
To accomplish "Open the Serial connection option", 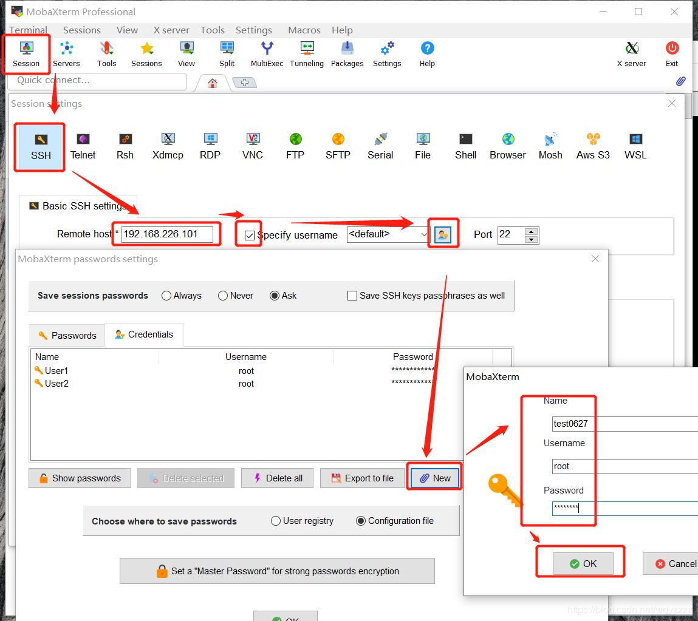I will [x=380, y=146].
